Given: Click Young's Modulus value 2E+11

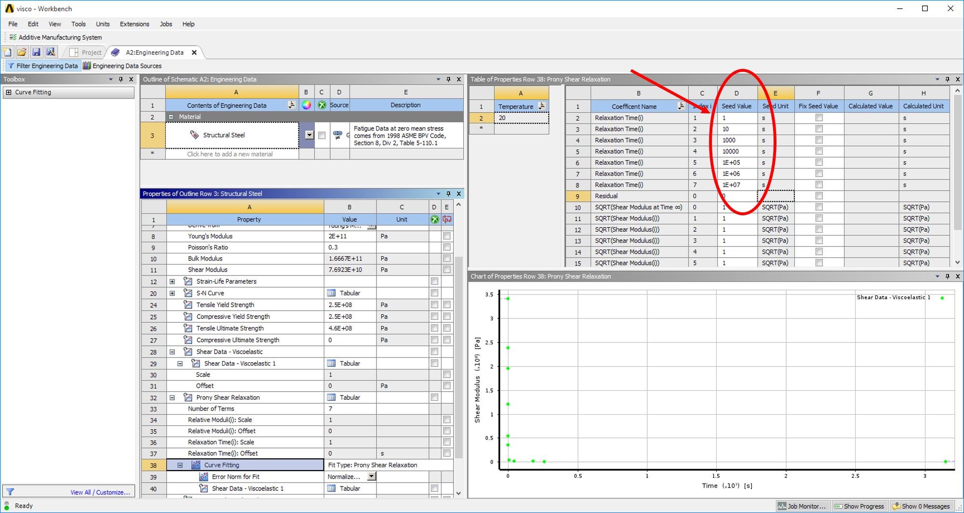Looking at the screenshot, I should click(349, 236).
